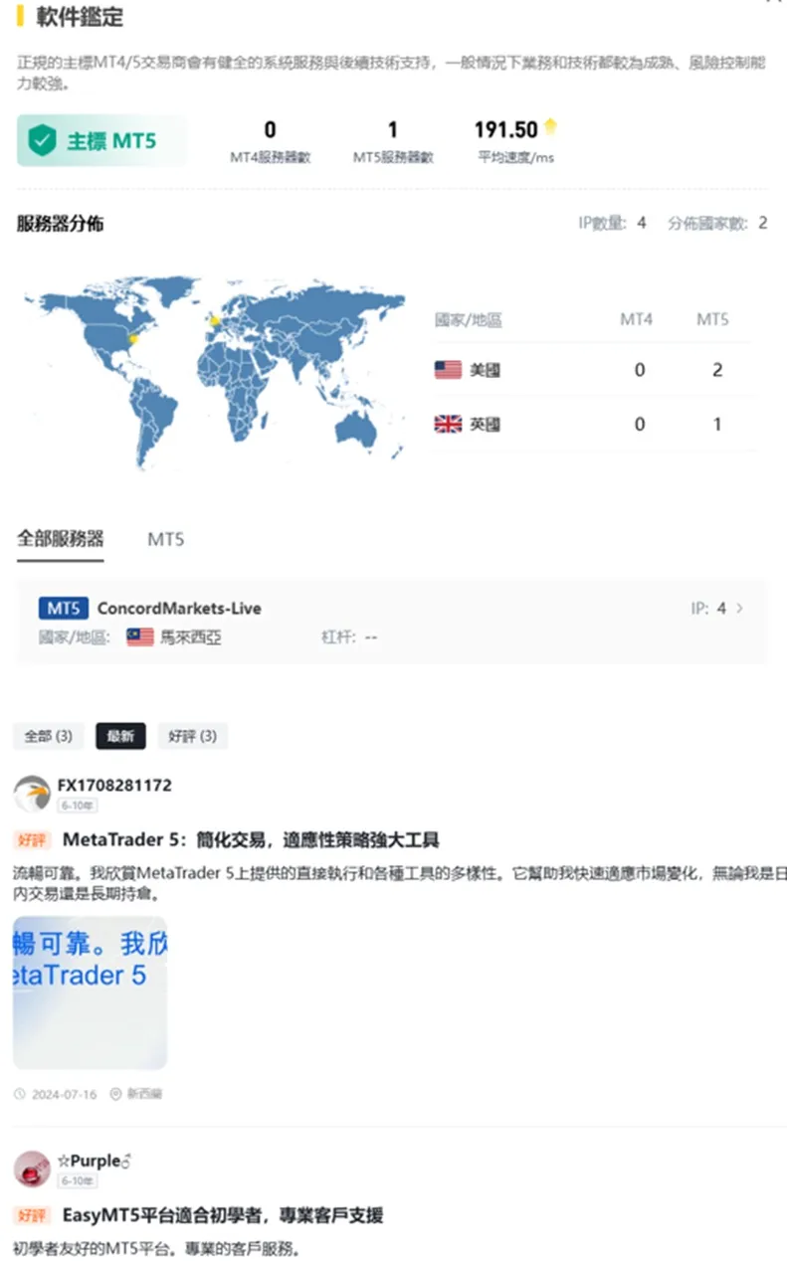This screenshot has height=1262, width=787.
Task: Click the ConcordMarkets-Live server name
Action: coord(179,608)
